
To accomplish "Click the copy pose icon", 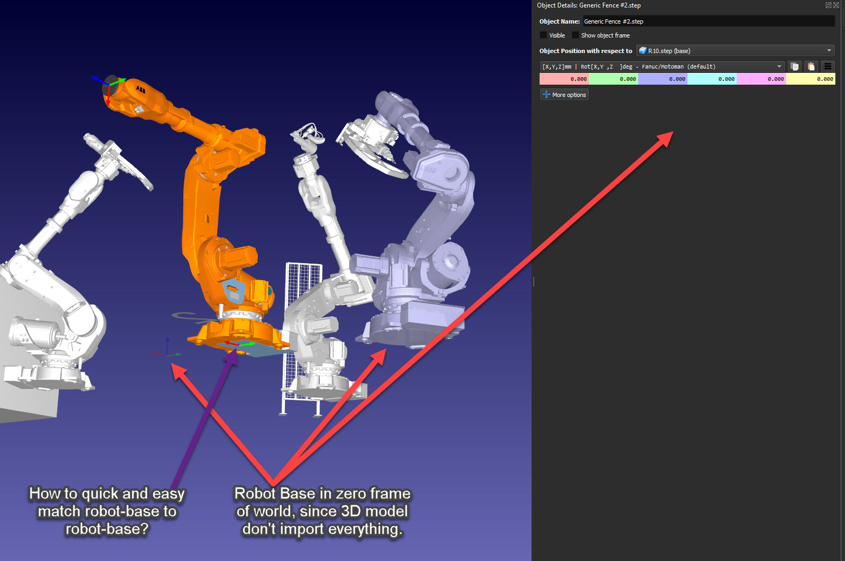I will (x=795, y=66).
